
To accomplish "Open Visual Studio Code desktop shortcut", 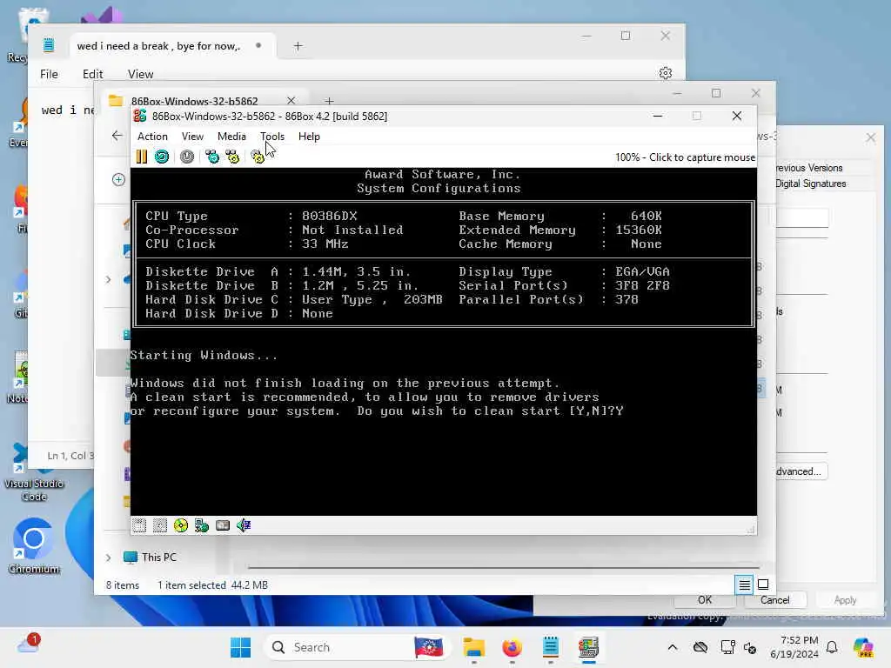I will (34, 472).
